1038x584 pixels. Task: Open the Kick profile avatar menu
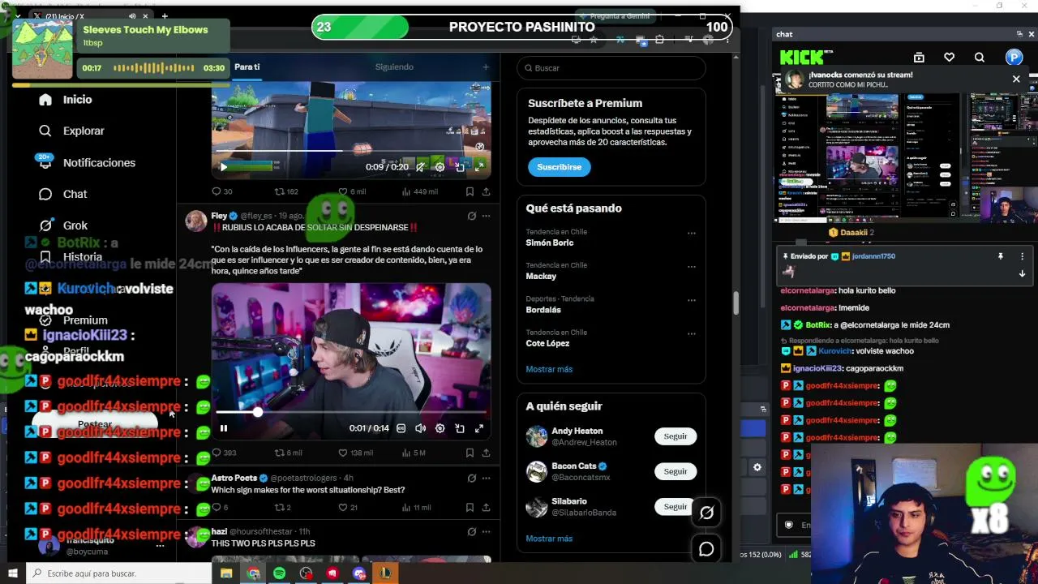tap(1014, 57)
